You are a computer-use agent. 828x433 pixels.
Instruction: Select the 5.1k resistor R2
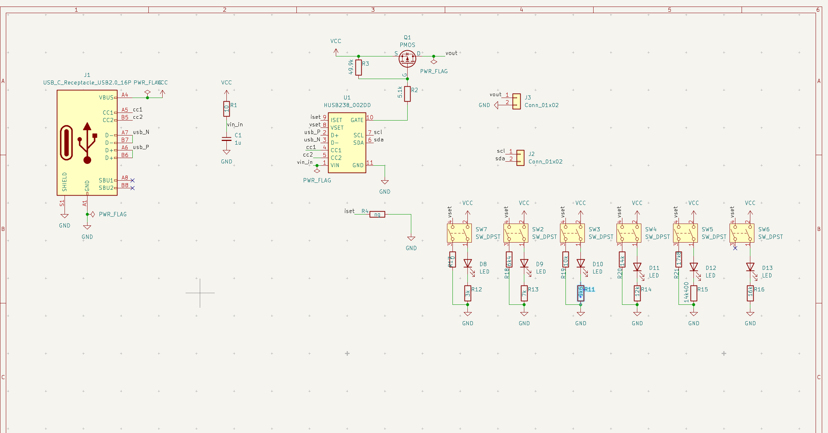point(407,94)
